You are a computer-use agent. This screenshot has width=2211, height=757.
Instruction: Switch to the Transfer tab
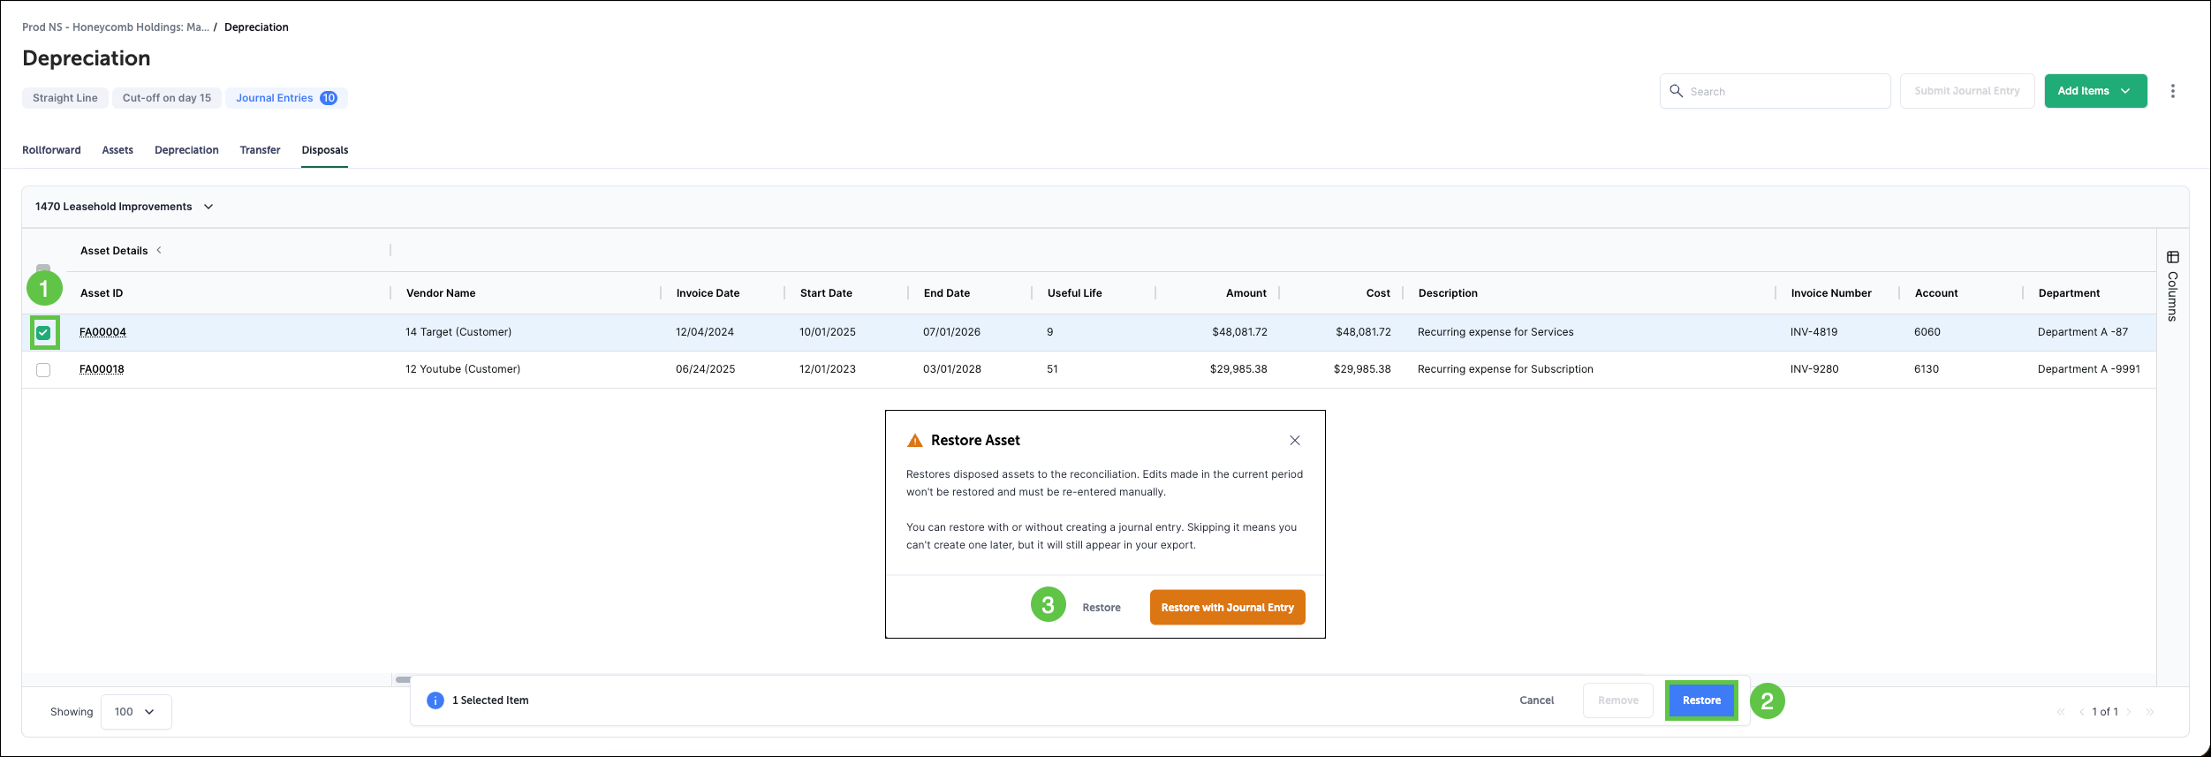(260, 150)
